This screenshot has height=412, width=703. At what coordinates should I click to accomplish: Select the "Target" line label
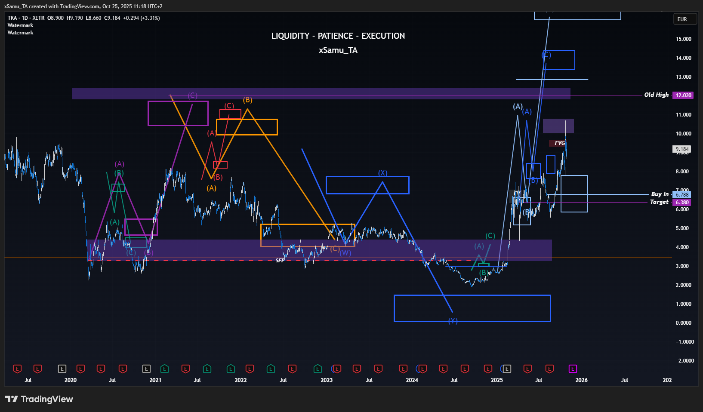coord(660,202)
